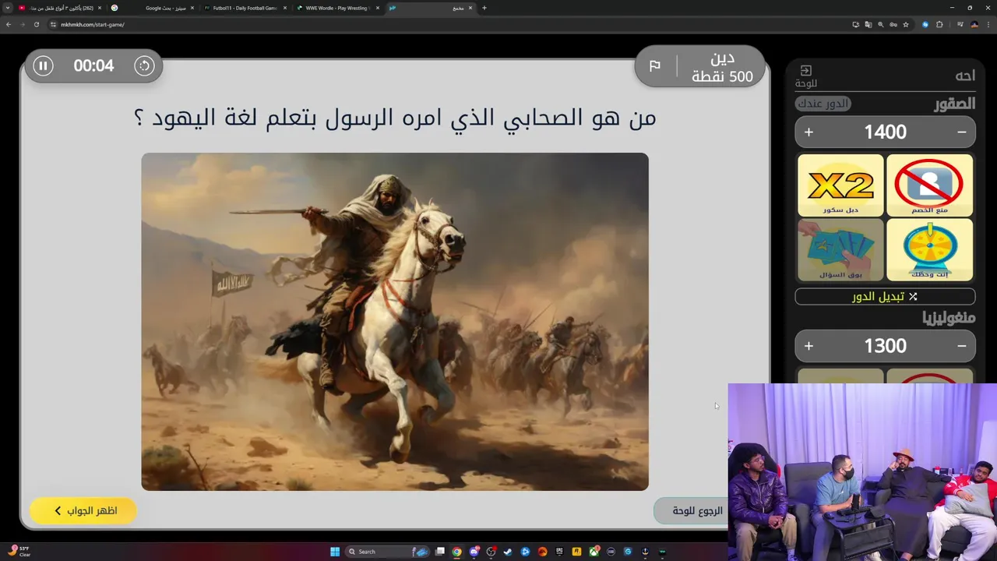
Task: Open the Windows Start menu
Action: tap(335, 552)
